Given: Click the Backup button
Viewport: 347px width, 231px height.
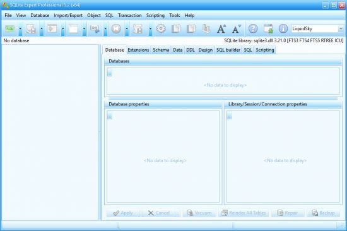Looking at the screenshot, I should [323, 213].
